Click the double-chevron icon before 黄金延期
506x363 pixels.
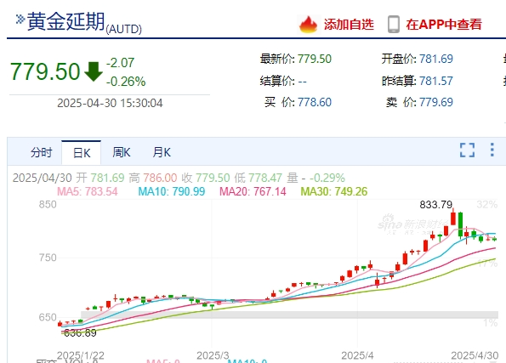20,19
